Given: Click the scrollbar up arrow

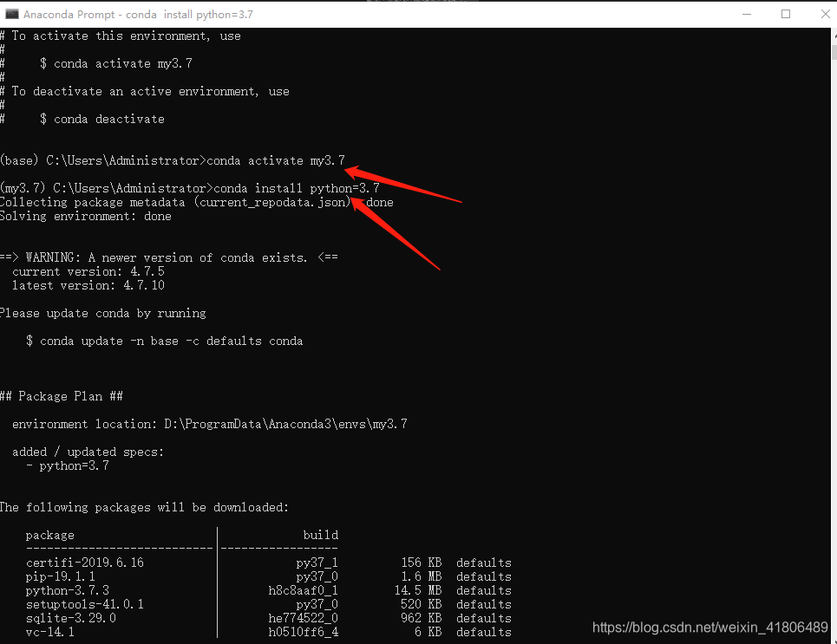Looking at the screenshot, I should click(834, 35).
